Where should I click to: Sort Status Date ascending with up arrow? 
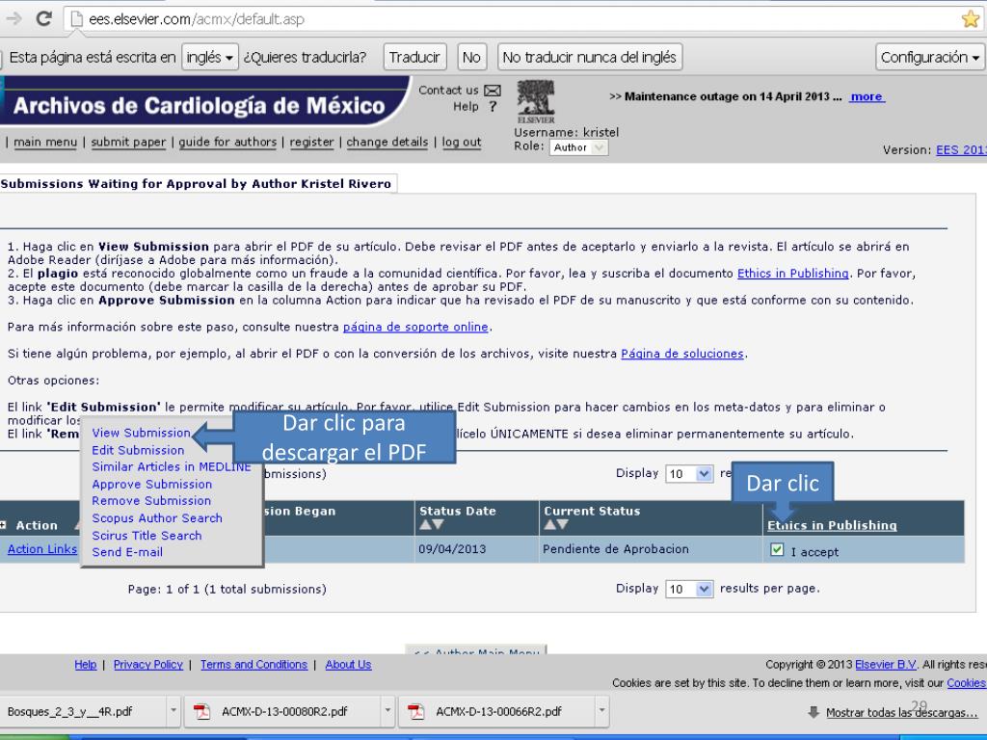click(x=425, y=524)
